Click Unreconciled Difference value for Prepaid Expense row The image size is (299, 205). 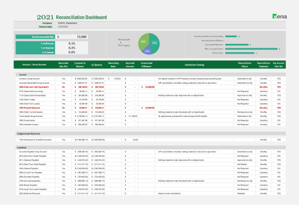click(x=148, y=108)
